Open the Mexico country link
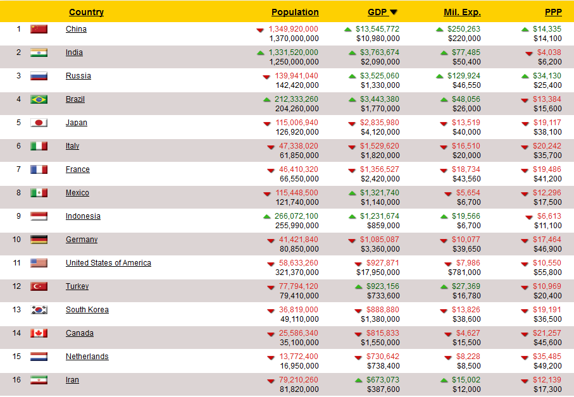 click(x=78, y=193)
